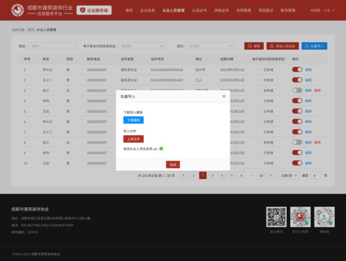Click the 下载模板 button
This screenshot has width=346, height=261.
(133, 120)
